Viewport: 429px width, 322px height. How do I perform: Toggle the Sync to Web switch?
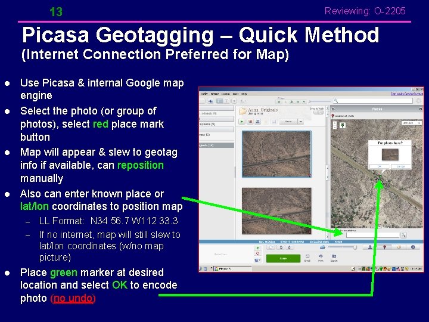(318, 112)
